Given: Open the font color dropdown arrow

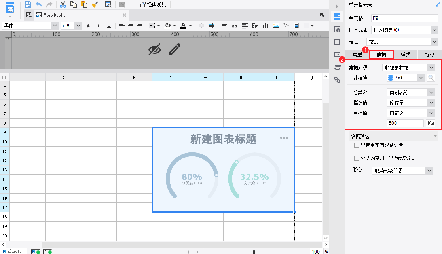Looking at the screenshot, I should [x=190, y=26].
